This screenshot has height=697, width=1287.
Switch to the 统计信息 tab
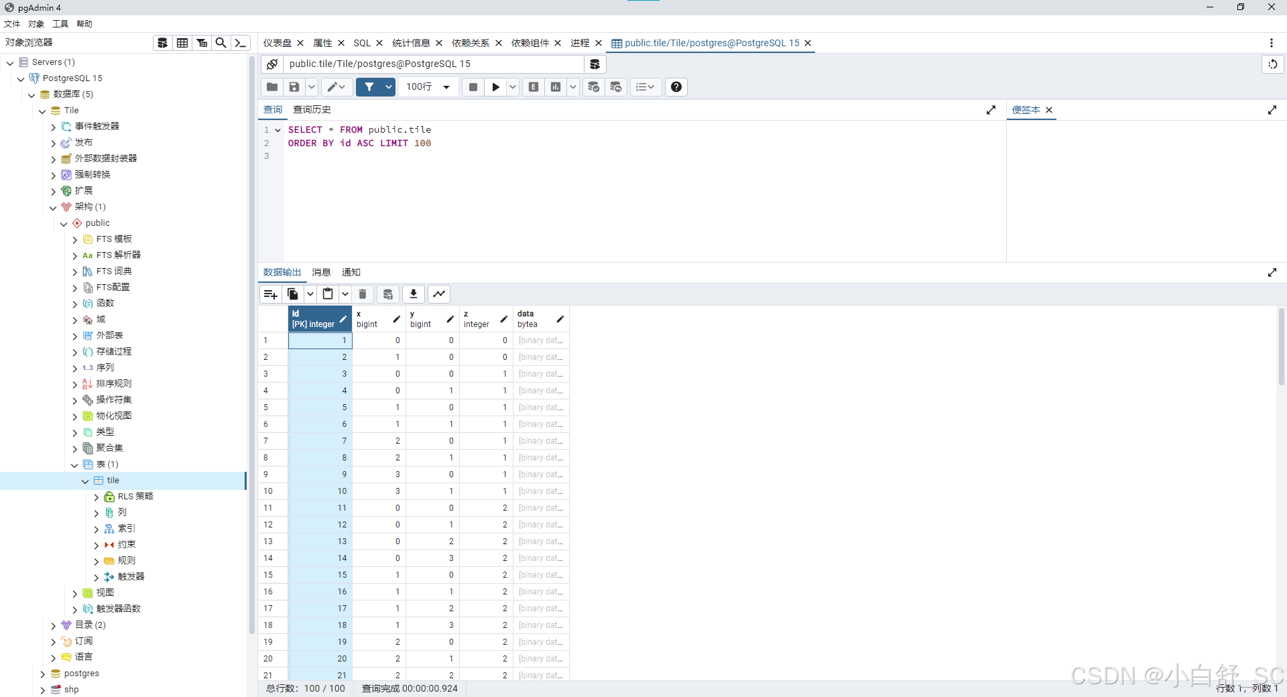click(x=411, y=43)
